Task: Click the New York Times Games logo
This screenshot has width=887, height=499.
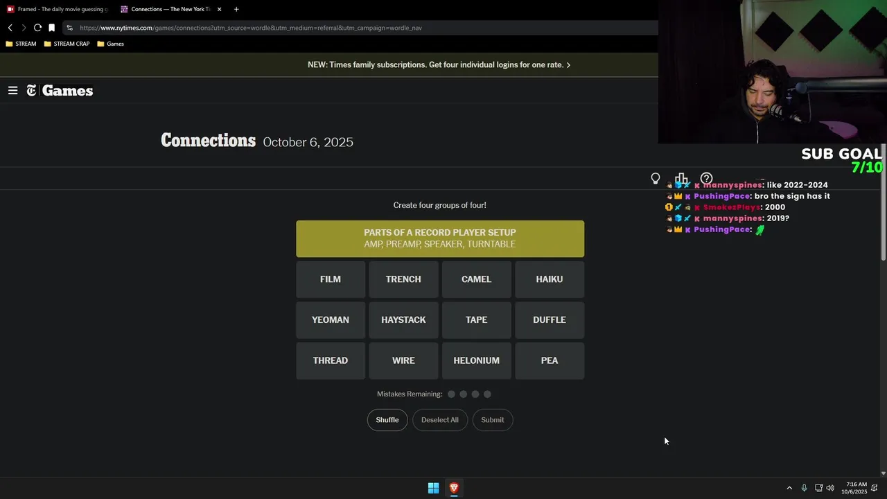Action: click(60, 91)
